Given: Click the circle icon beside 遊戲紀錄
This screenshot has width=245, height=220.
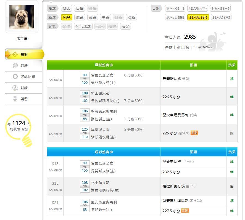Looking at the screenshot, I should coord(15,76).
